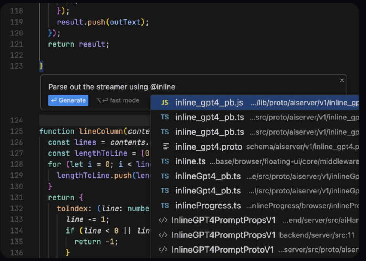Select inlineProgress.ts from the suggestion list
The height and width of the screenshot is (261, 366).
pos(208,205)
